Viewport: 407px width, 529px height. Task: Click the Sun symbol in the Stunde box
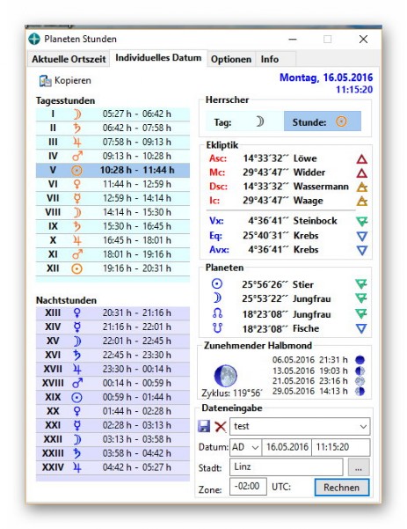pyautogui.click(x=341, y=121)
